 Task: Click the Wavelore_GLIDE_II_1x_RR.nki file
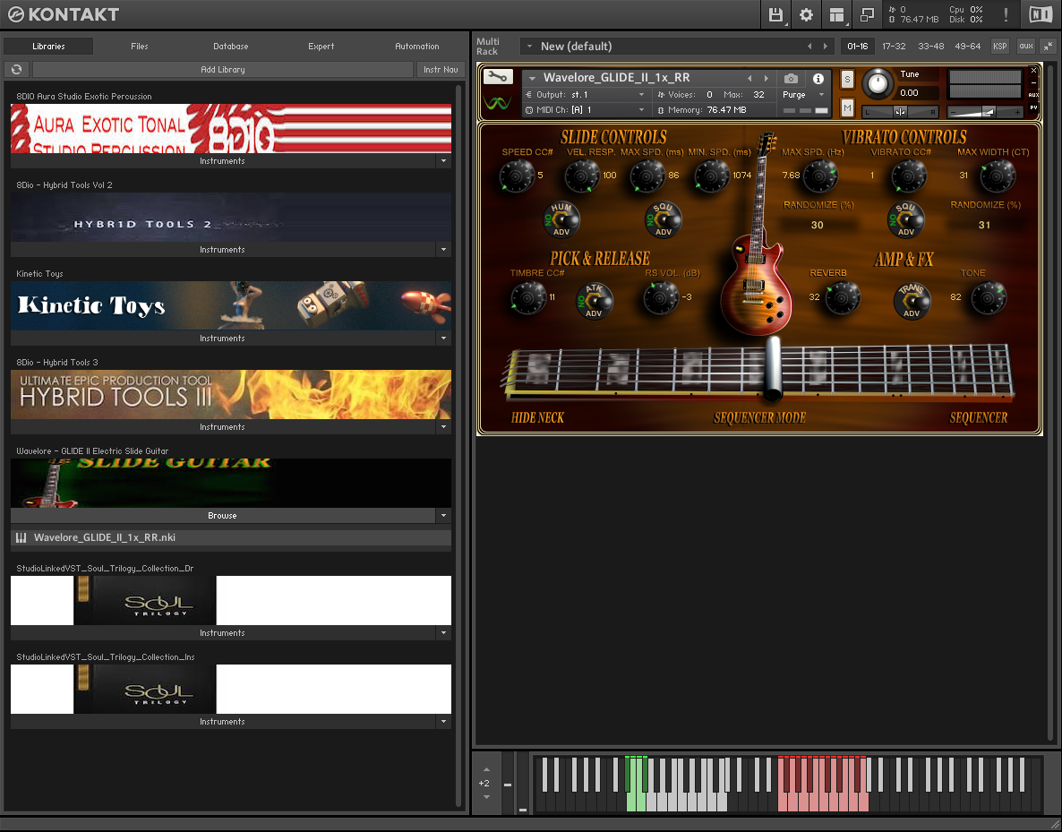click(x=231, y=537)
